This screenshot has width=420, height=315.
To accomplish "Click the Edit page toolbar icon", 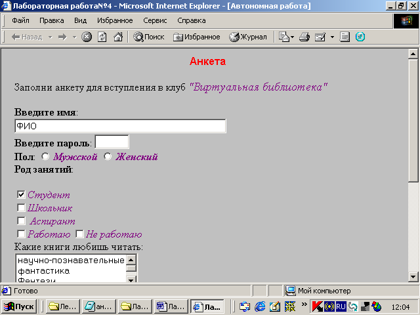I will point(320,37).
